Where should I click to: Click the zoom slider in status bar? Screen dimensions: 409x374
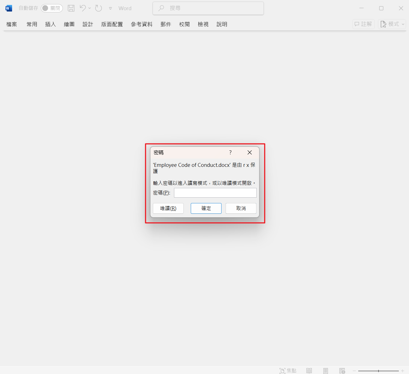click(x=379, y=371)
